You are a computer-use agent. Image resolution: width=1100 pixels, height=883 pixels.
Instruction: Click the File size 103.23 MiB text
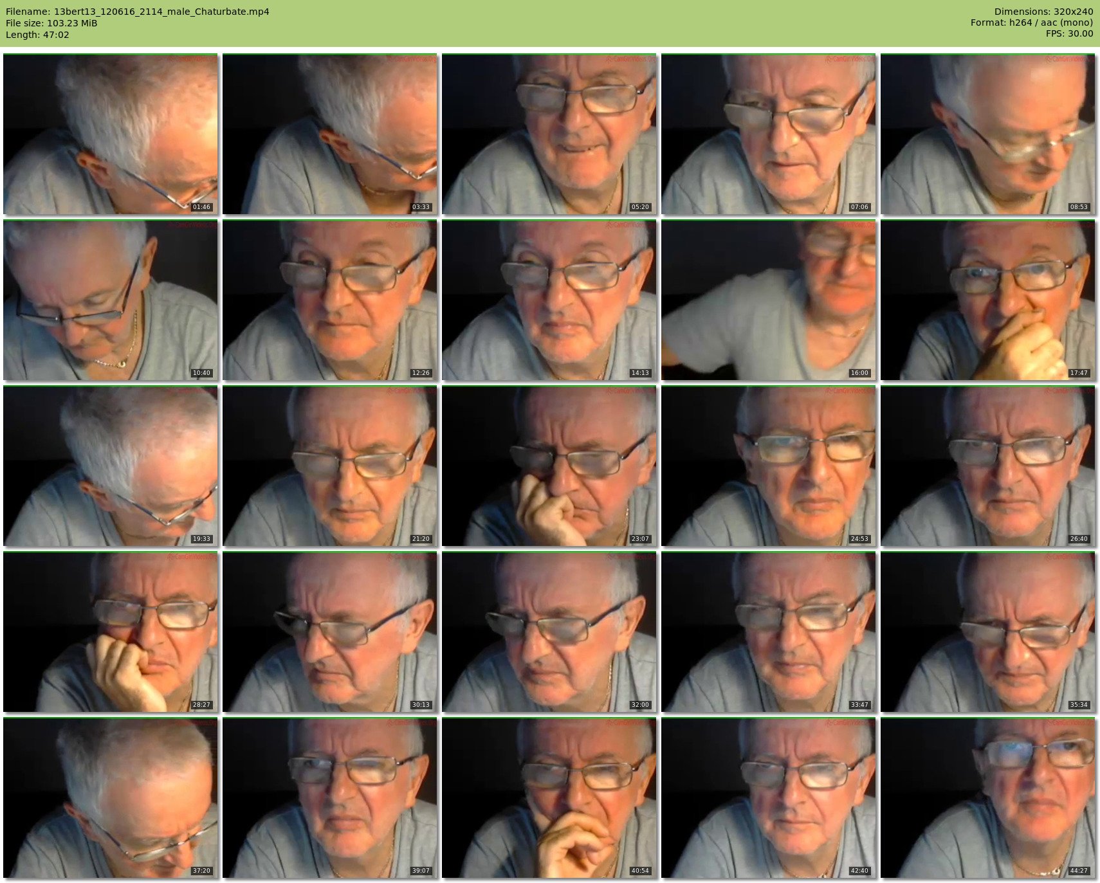pyautogui.click(x=51, y=23)
